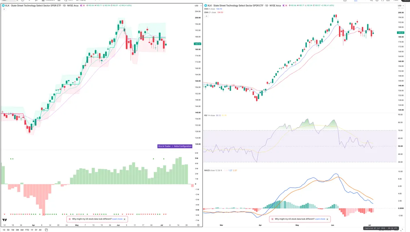Dismiss the US stock data notice in left chart

tap(125, 219)
